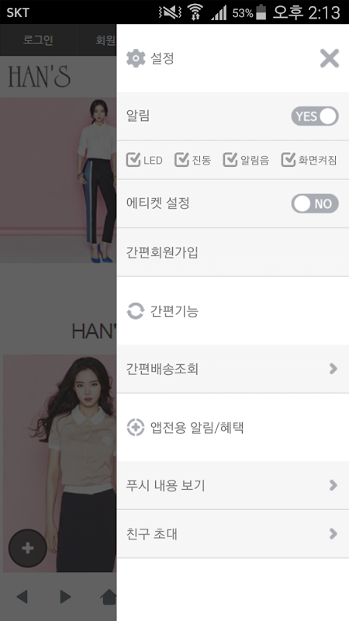Open 친구 초대 via its chevron
This screenshot has height=621, width=349.
point(333,534)
